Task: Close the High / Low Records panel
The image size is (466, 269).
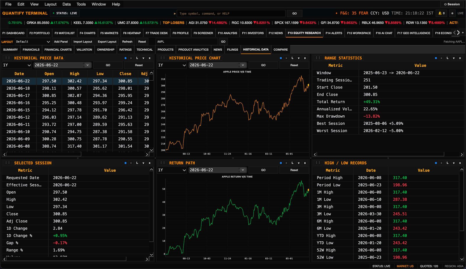Action: pyautogui.click(x=460, y=163)
